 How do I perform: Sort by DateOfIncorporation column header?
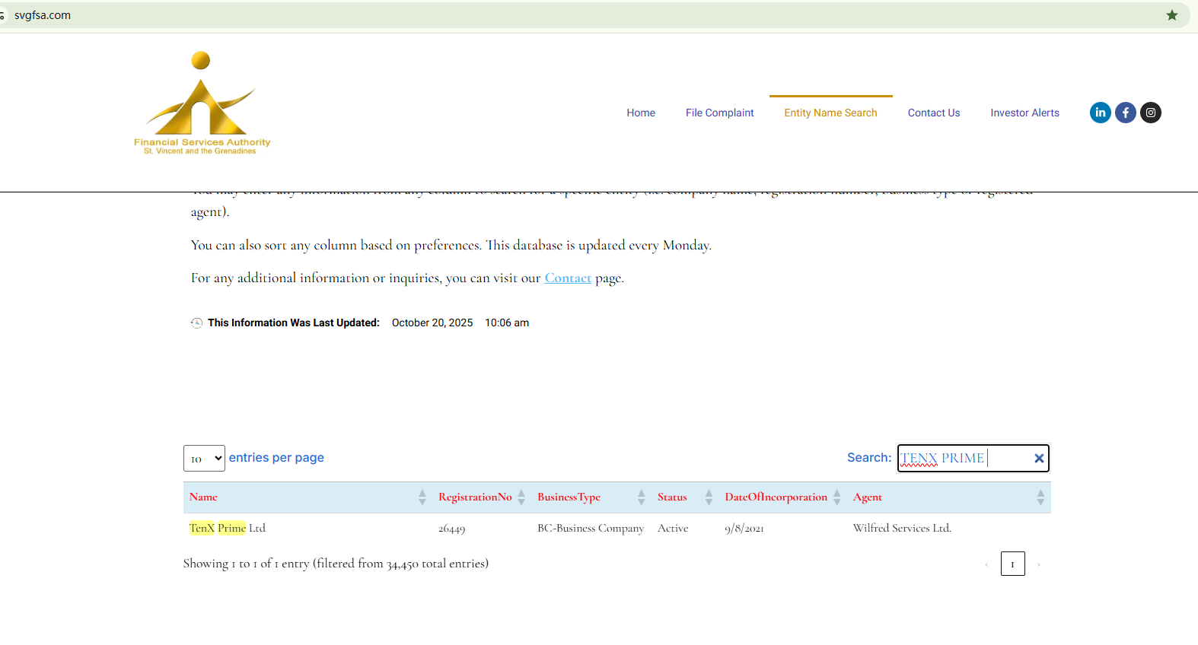[776, 497]
